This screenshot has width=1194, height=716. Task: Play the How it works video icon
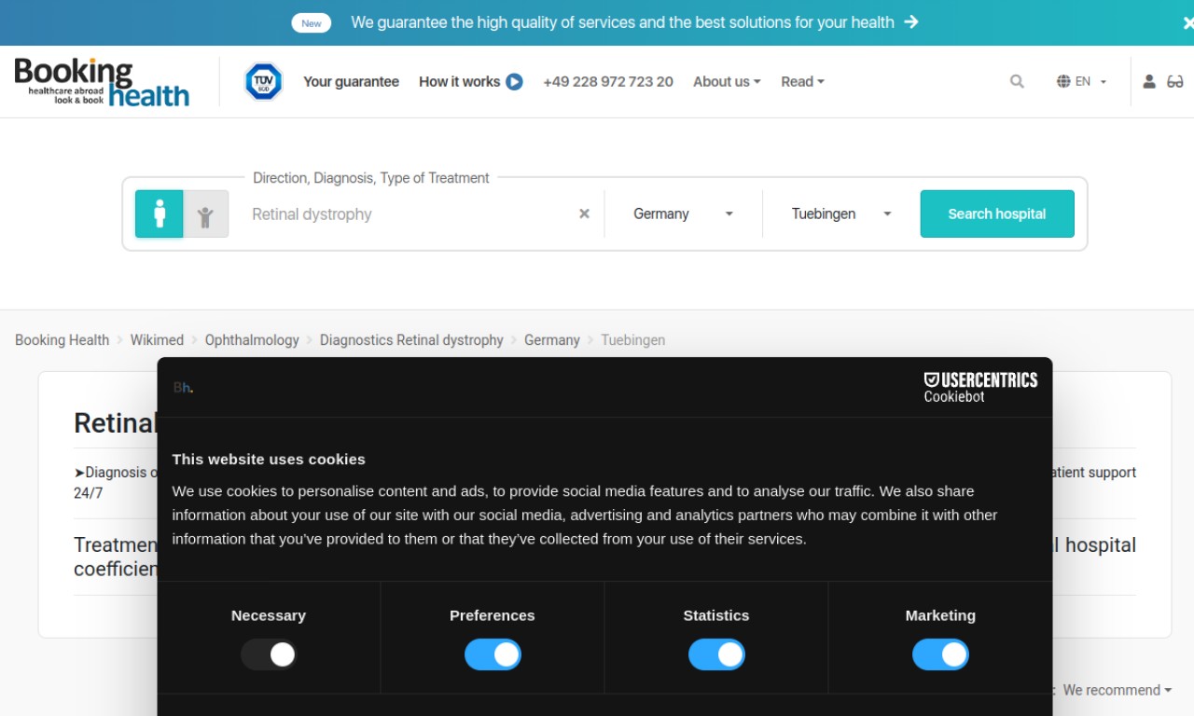tap(514, 82)
